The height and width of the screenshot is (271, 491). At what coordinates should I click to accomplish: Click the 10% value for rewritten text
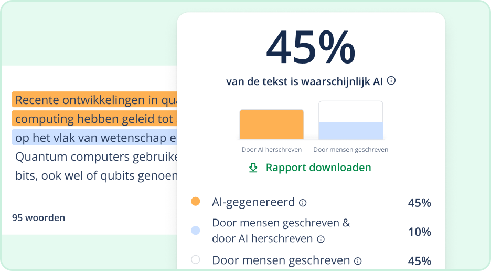pyautogui.click(x=419, y=232)
